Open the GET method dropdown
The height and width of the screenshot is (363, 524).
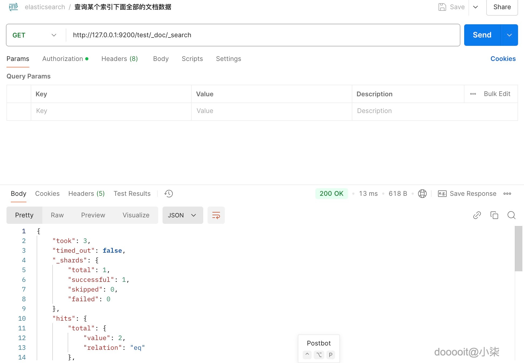point(35,35)
